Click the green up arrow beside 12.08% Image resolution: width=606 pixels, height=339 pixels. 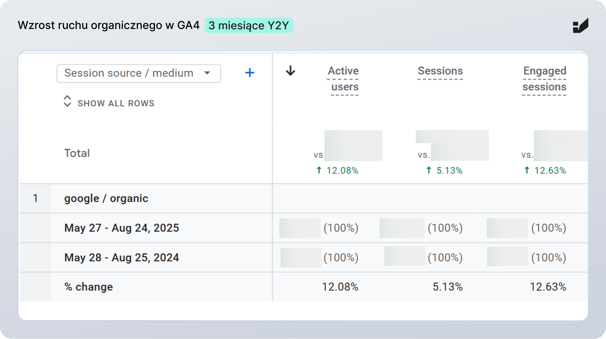tap(319, 170)
